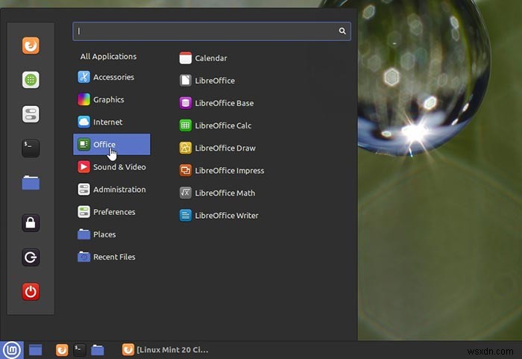Image resolution: width=522 pixels, height=359 pixels.
Task: Open the Administration category
Action: point(112,190)
